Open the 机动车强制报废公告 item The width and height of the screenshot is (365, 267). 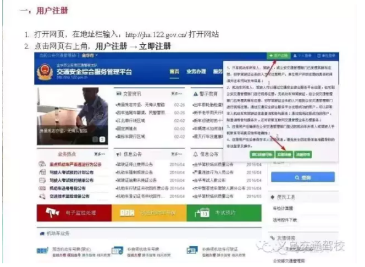click(x=134, y=172)
